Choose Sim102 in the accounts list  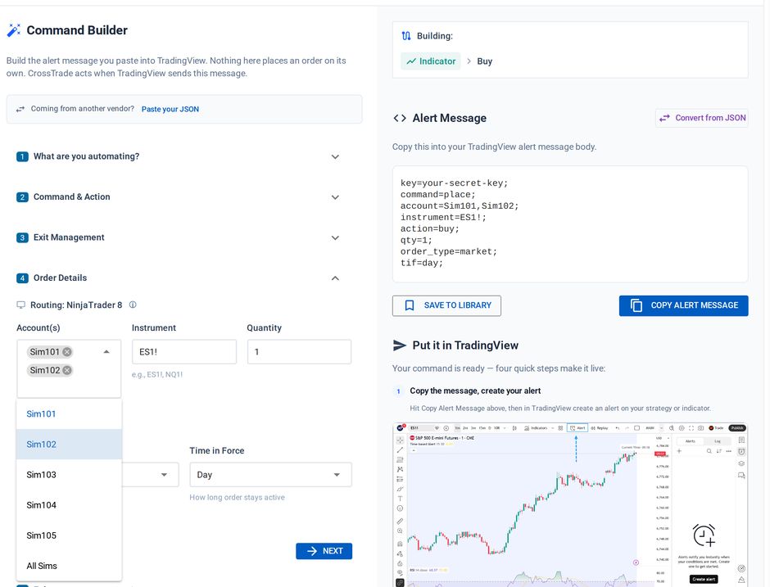point(70,445)
